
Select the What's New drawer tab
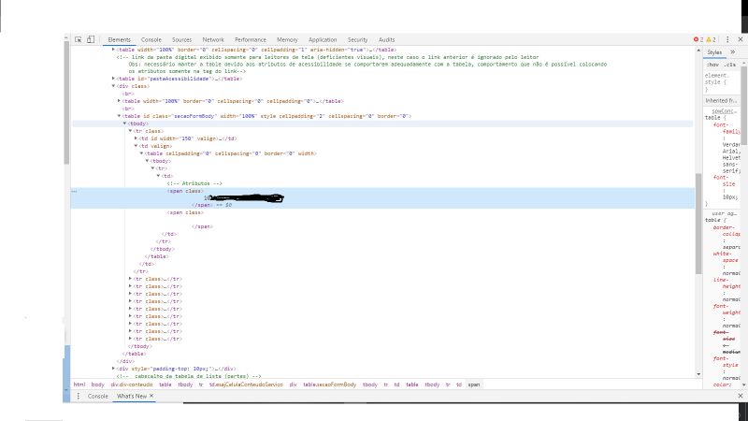(132, 396)
